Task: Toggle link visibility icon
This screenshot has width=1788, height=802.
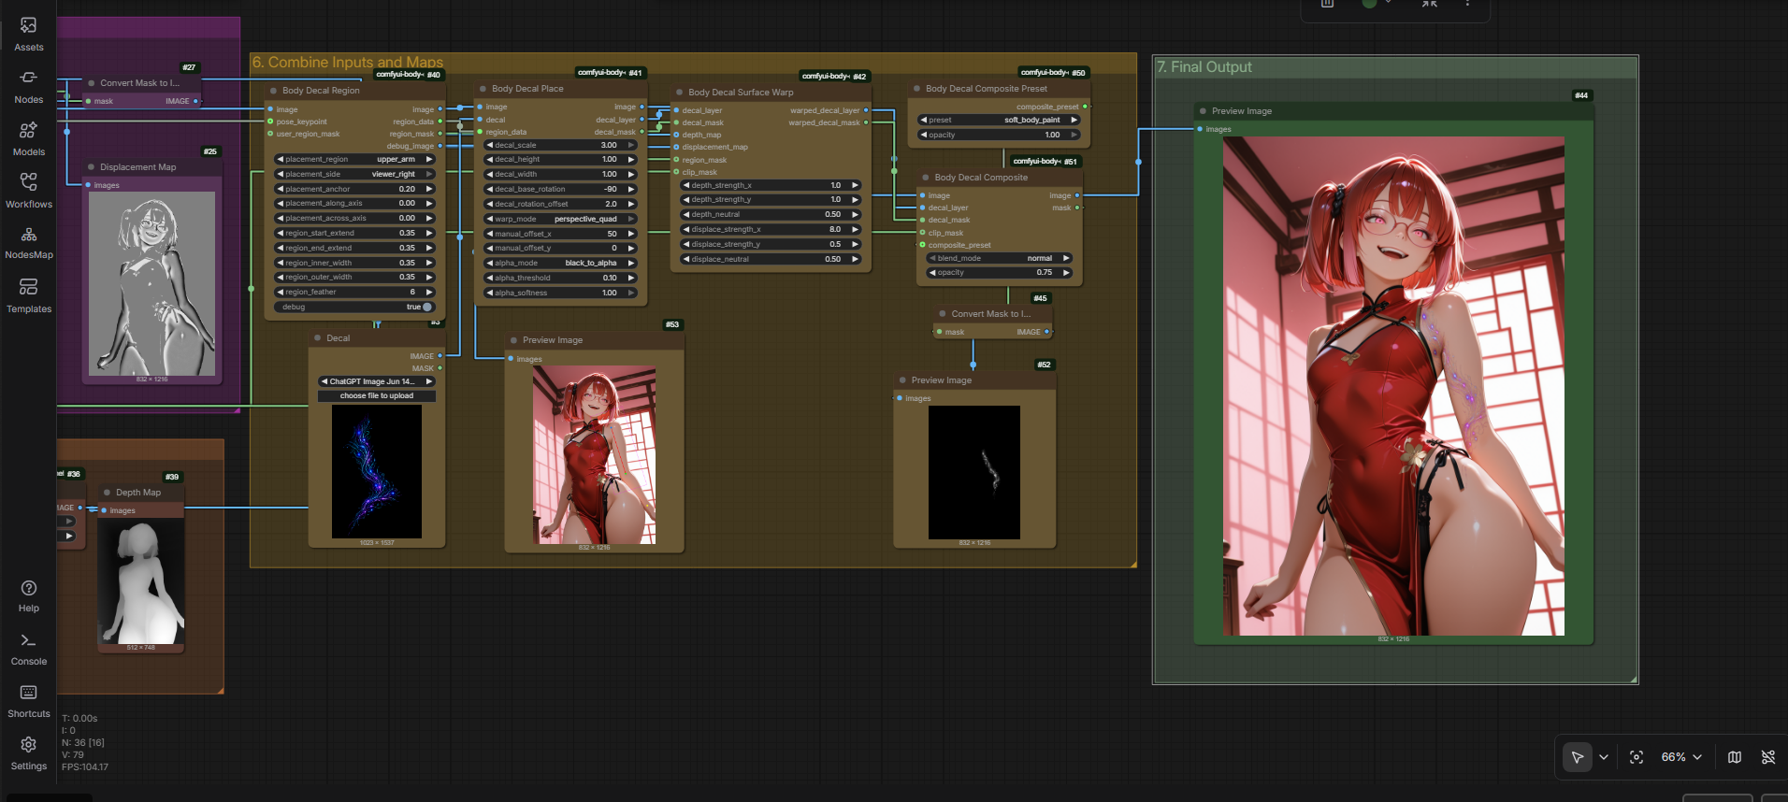Action: (x=1767, y=757)
